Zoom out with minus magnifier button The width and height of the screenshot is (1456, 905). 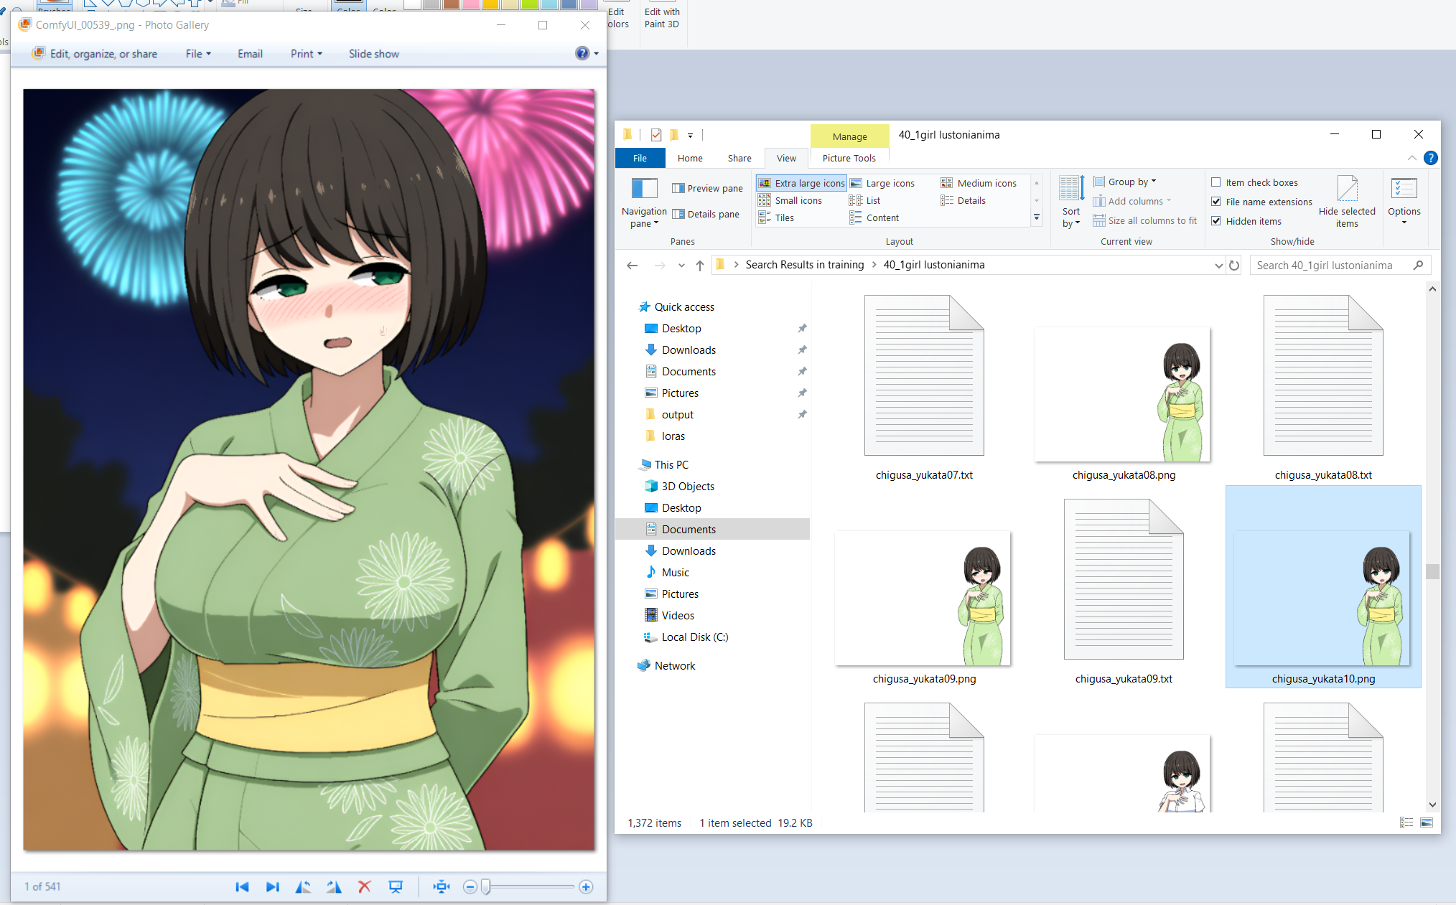pyautogui.click(x=470, y=887)
